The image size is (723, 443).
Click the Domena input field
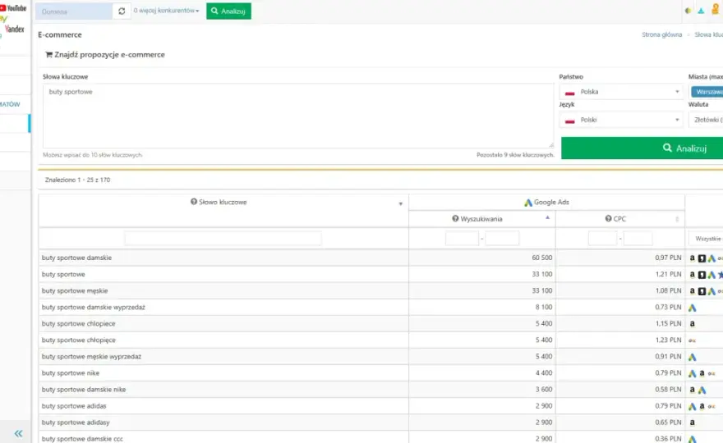(x=74, y=11)
